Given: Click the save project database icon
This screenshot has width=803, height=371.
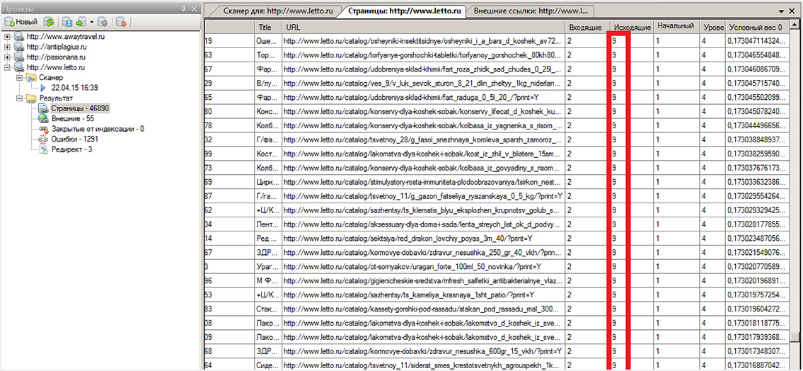Looking at the screenshot, I should click(x=67, y=22).
